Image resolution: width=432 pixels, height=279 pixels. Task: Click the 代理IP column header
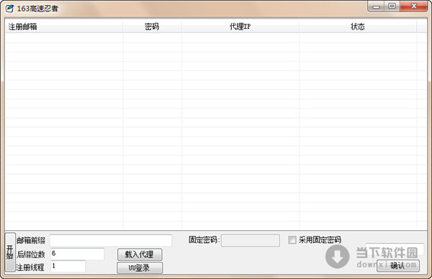240,27
